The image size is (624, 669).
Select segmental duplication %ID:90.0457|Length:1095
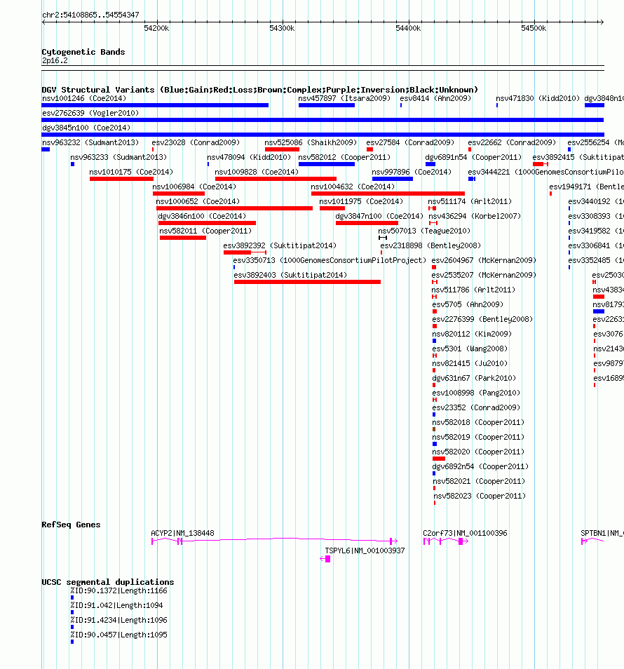coord(119,635)
